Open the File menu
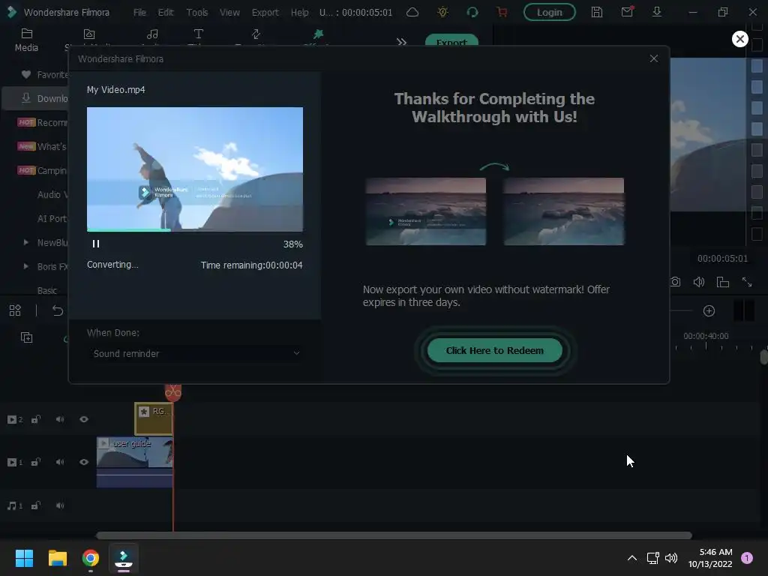Screen dimensions: 768x576 [139, 12]
